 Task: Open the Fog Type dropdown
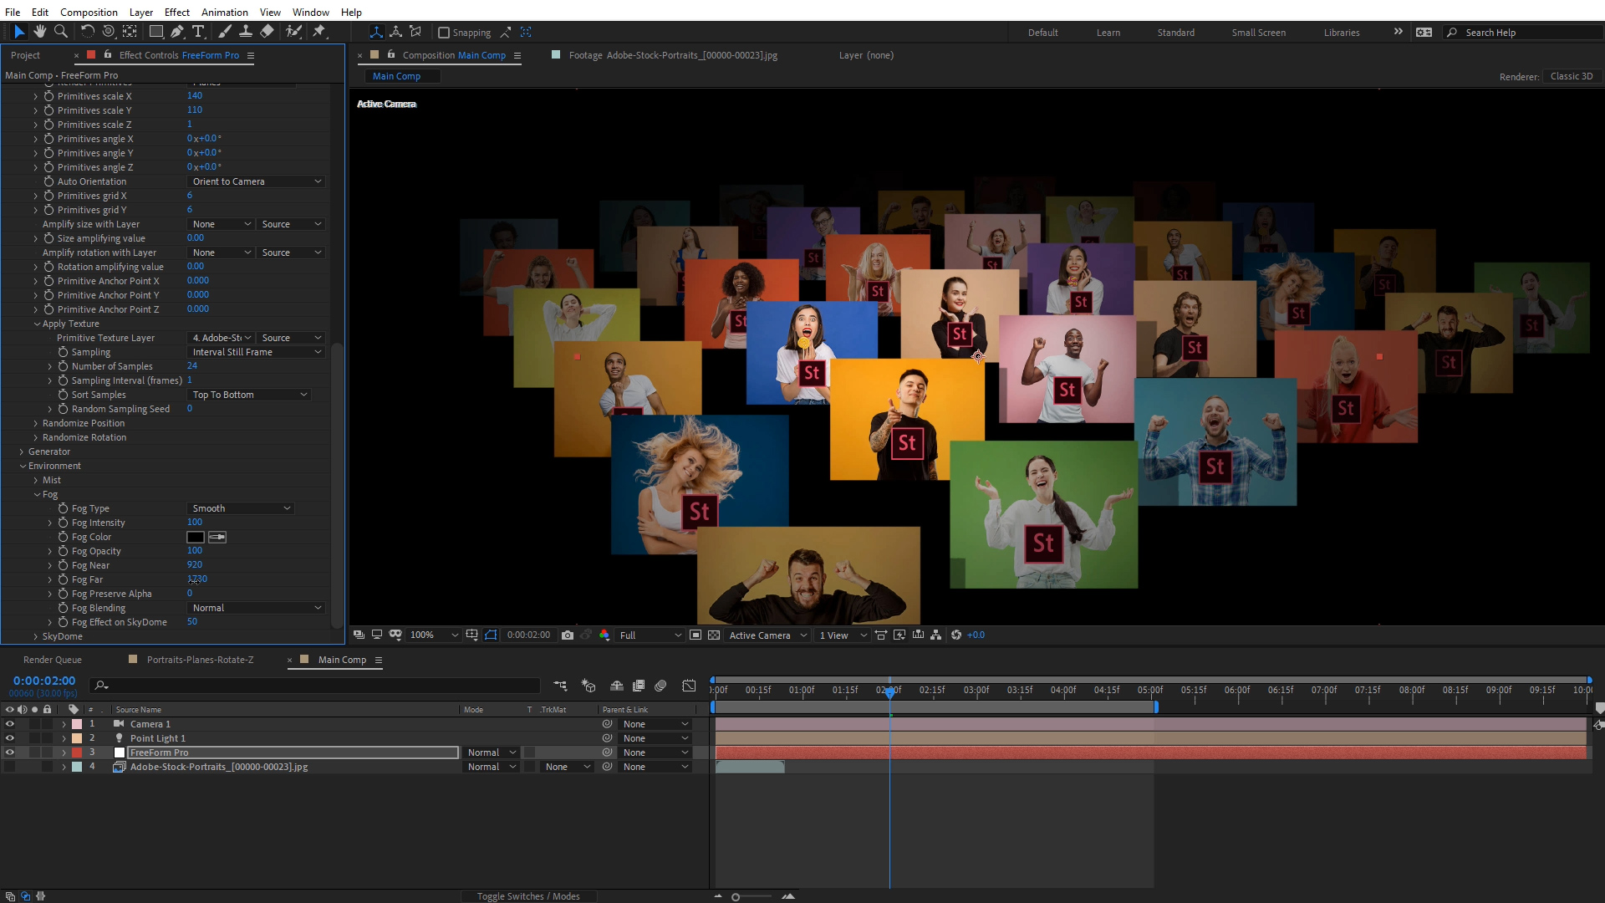click(x=241, y=508)
